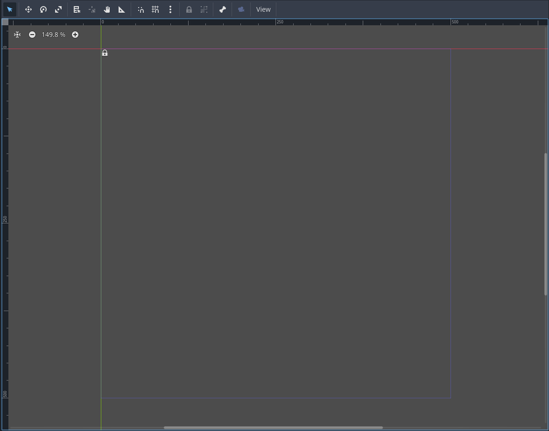Zoom out with the minus button
The image size is (549, 431).
(32, 35)
